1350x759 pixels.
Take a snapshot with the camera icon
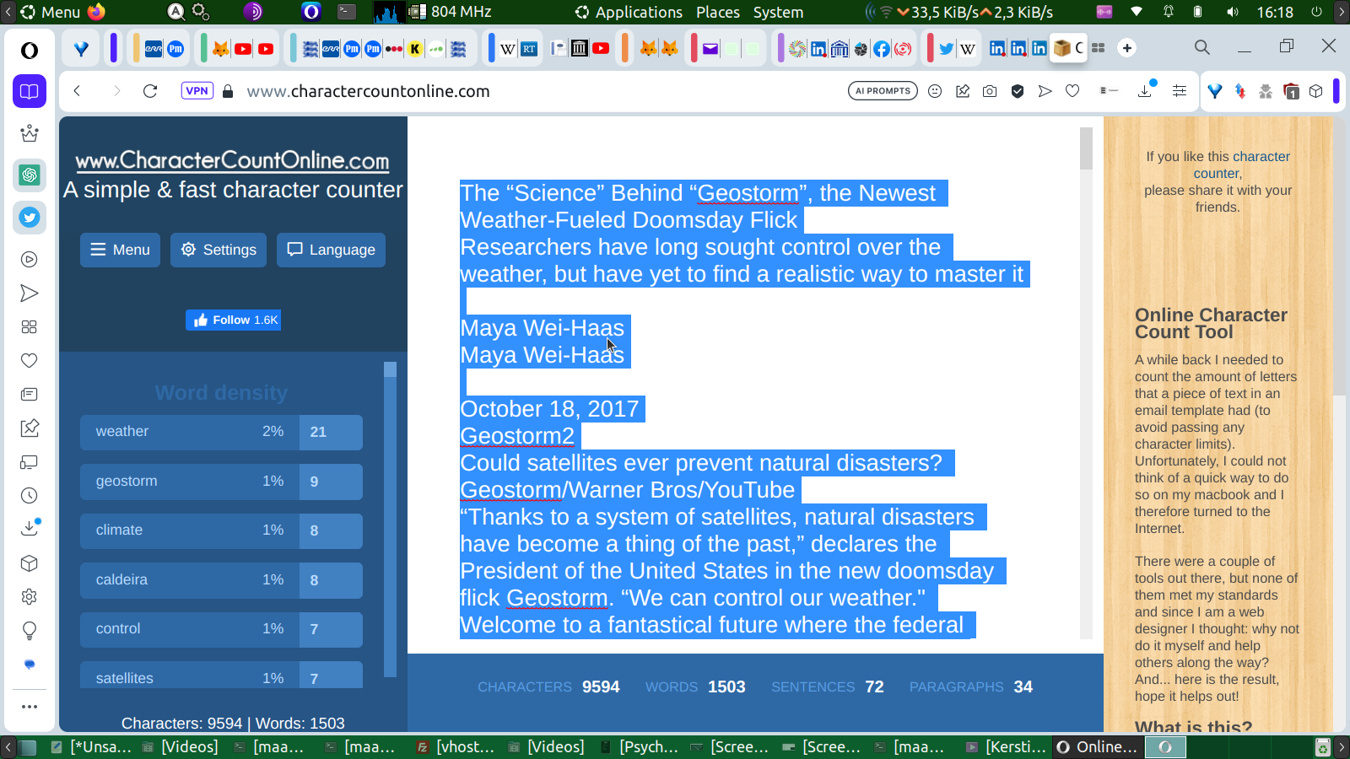[x=990, y=91]
